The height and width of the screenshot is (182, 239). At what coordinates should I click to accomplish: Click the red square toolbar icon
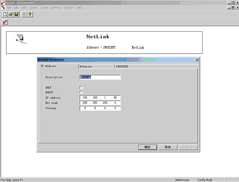click(x=5, y=22)
